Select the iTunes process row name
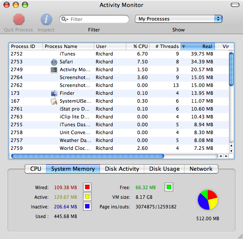 (x=68, y=54)
